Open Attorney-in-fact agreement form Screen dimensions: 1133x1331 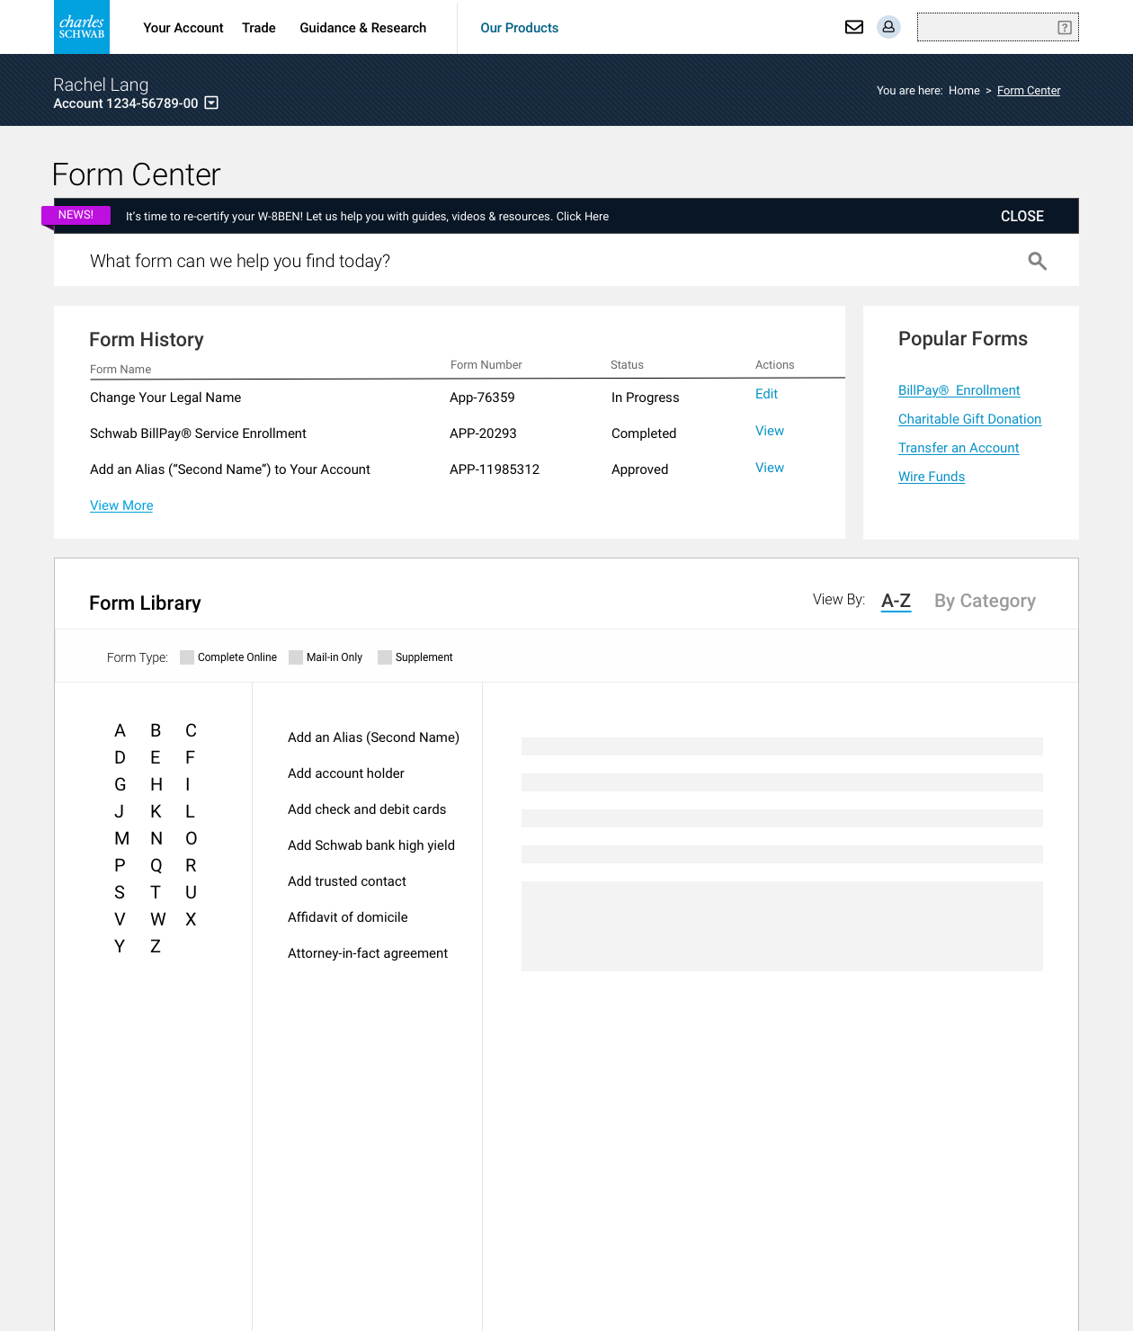coord(368,953)
